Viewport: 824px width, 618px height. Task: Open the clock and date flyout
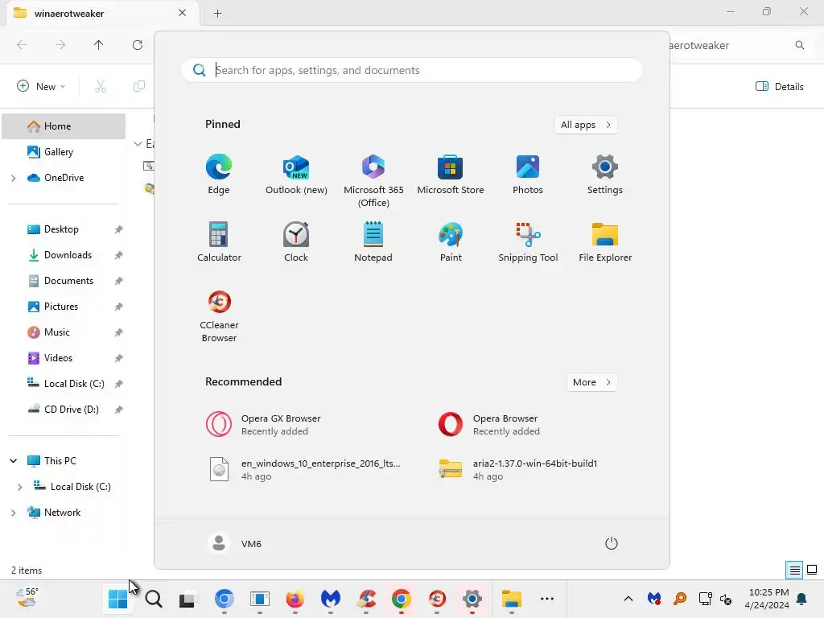pyautogui.click(x=767, y=599)
